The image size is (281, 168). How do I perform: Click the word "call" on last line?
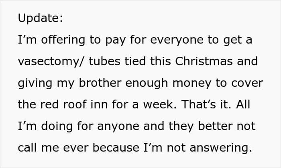[x=28, y=148]
